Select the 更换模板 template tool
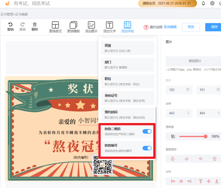221x188 pixels. [x=73, y=27]
